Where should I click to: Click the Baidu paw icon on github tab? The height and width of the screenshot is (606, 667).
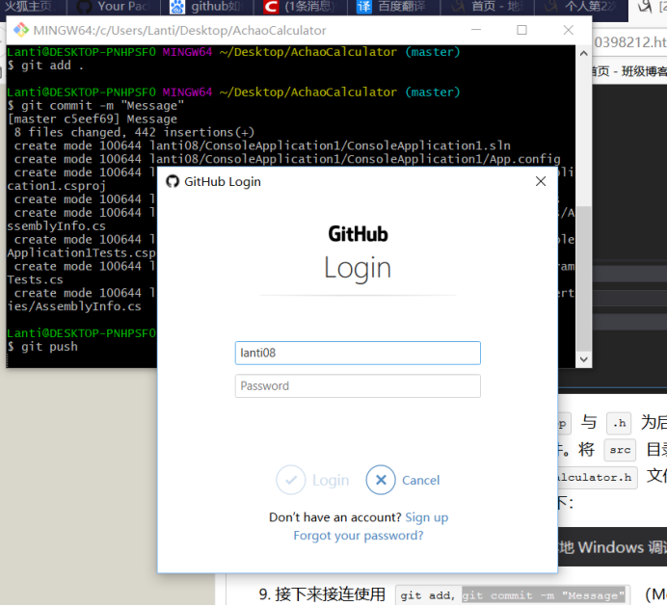(177, 7)
